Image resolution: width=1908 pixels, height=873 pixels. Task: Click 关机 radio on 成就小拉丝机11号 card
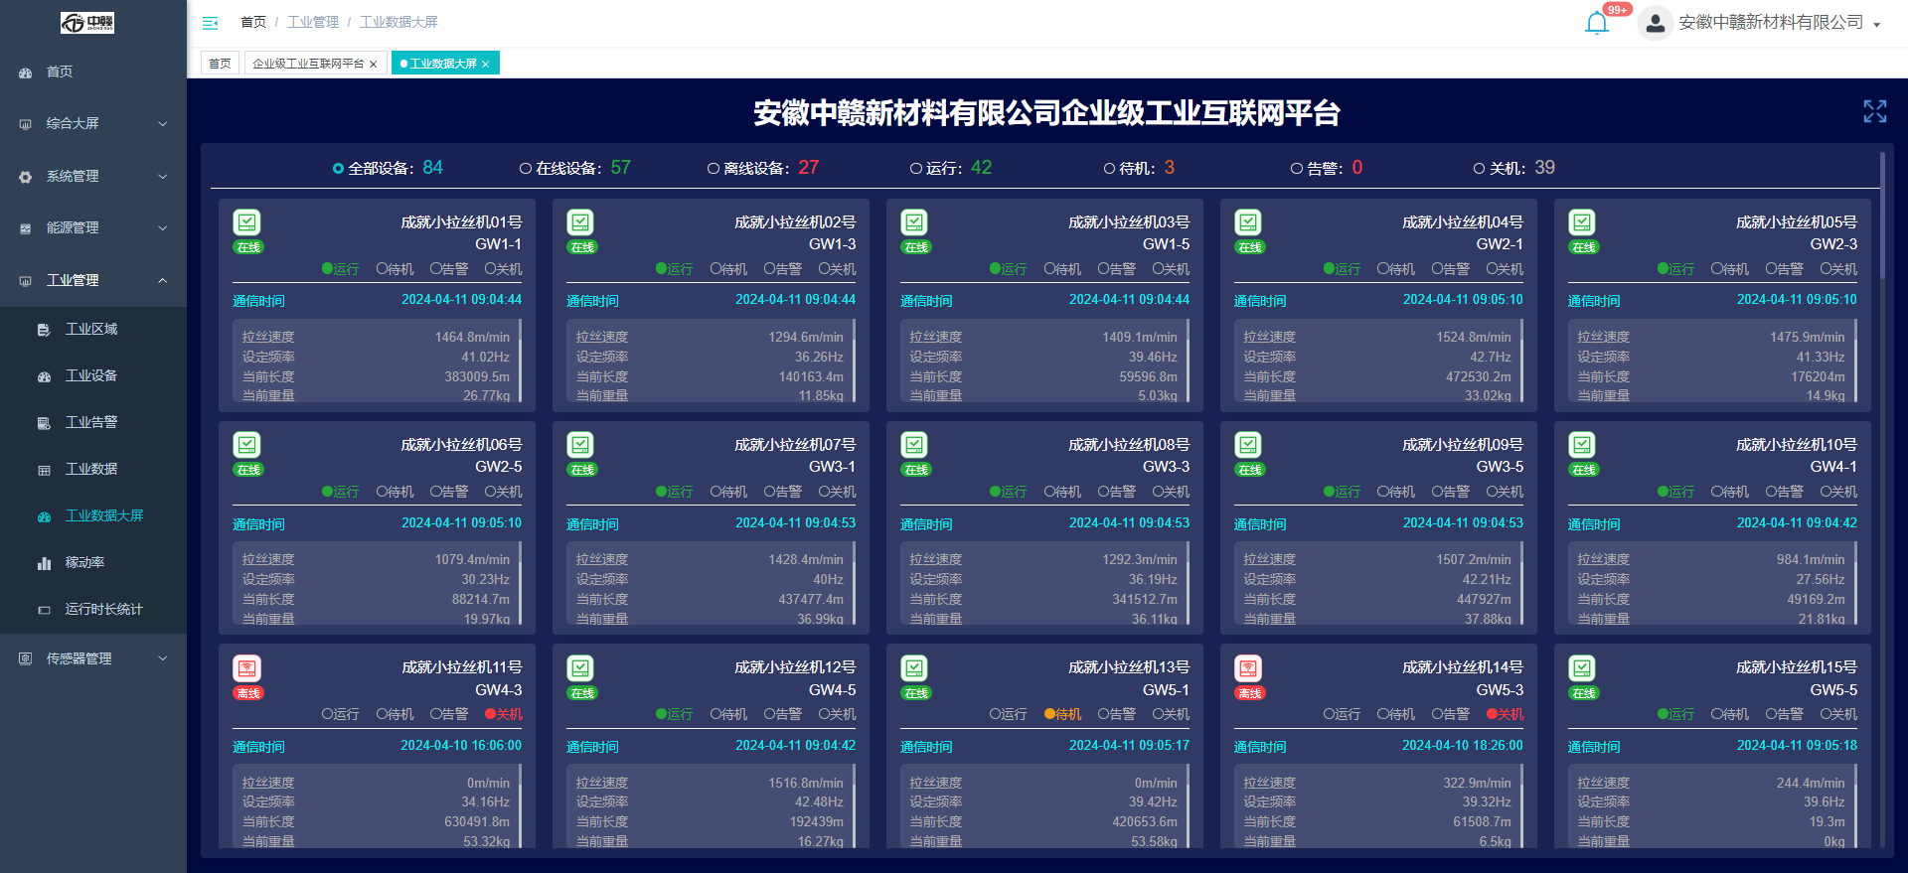tap(490, 714)
